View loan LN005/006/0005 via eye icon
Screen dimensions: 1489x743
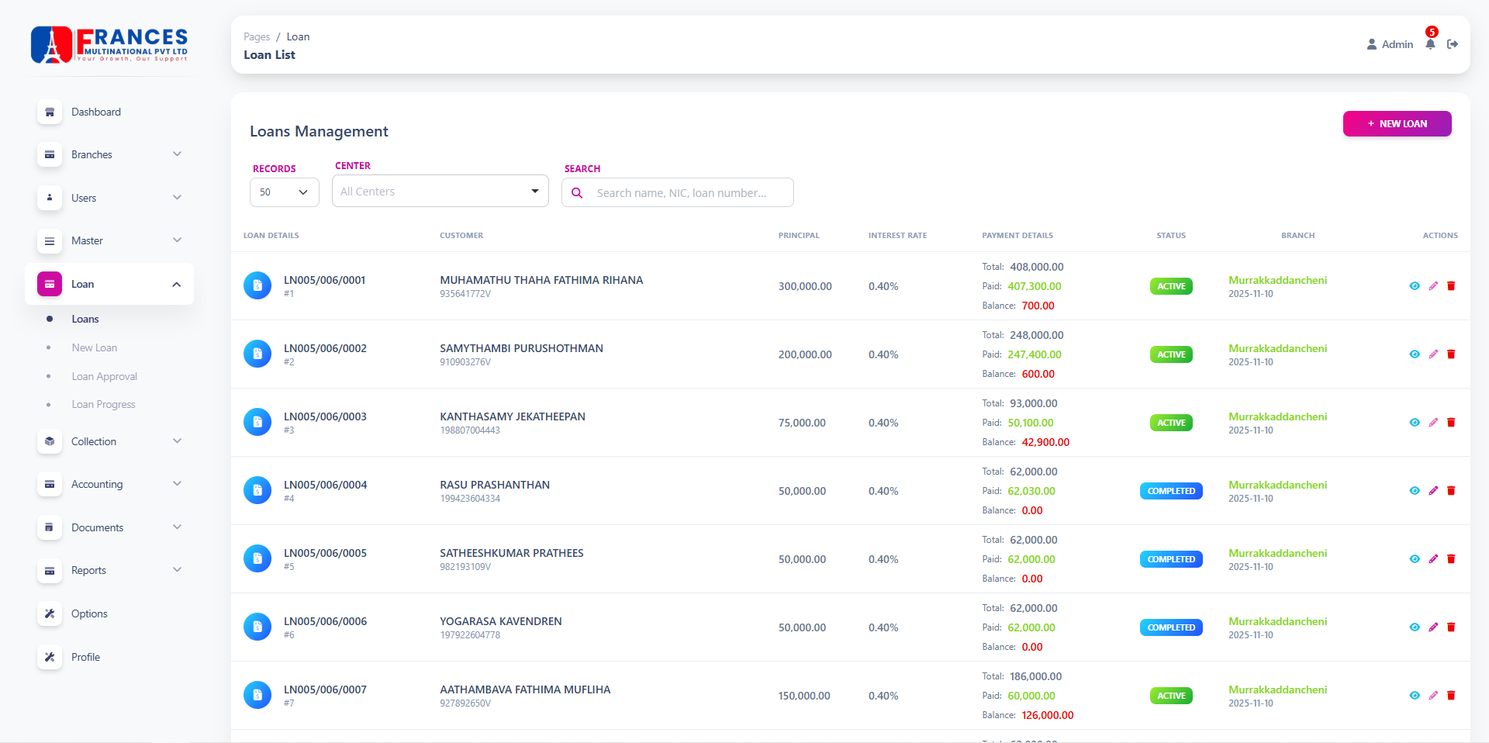tap(1415, 559)
